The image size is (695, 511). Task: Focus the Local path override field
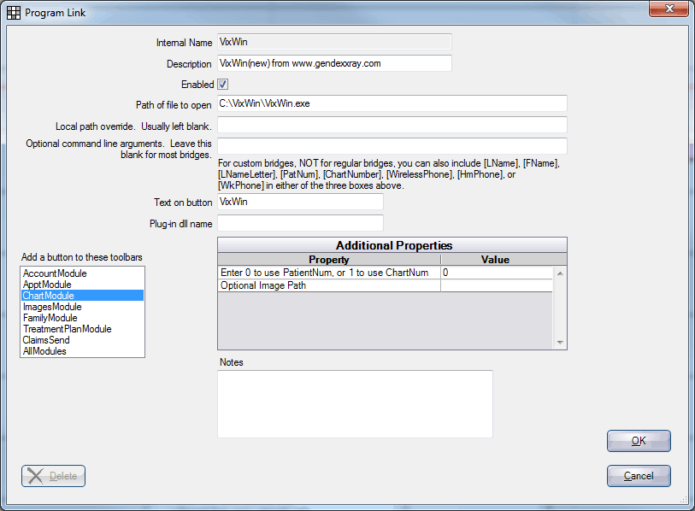pos(392,125)
